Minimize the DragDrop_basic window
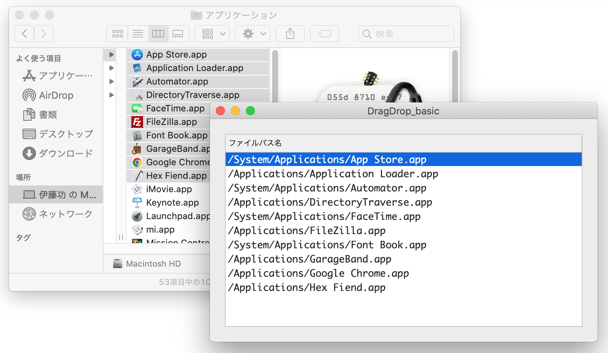608x353 pixels. click(x=235, y=111)
